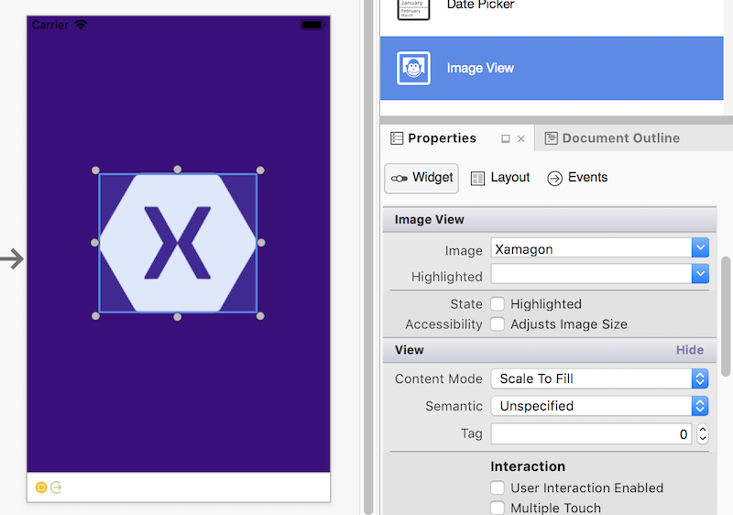Click the View section header label

tap(409, 350)
